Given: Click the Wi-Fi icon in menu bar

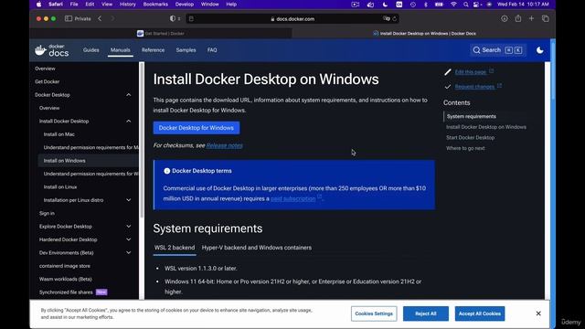Looking at the screenshot, I should tap(453, 5).
